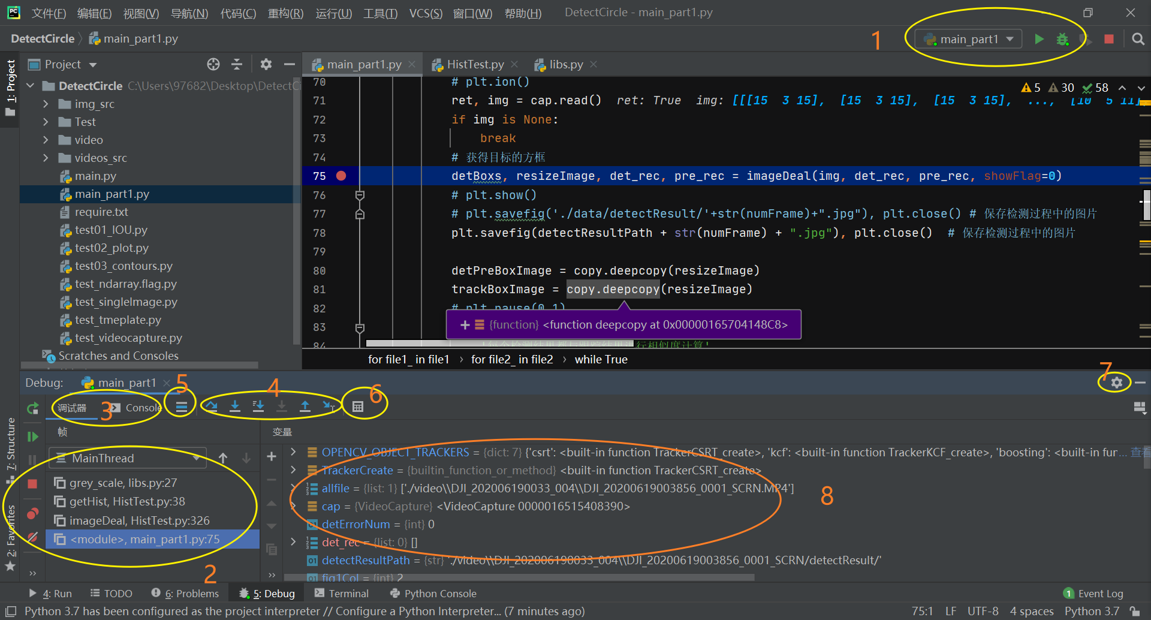The width and height of the screenshot is (1151, 620).
Task: Toggle tool window bars via bottom-left corner icon
Action: (x=10, y=612)
